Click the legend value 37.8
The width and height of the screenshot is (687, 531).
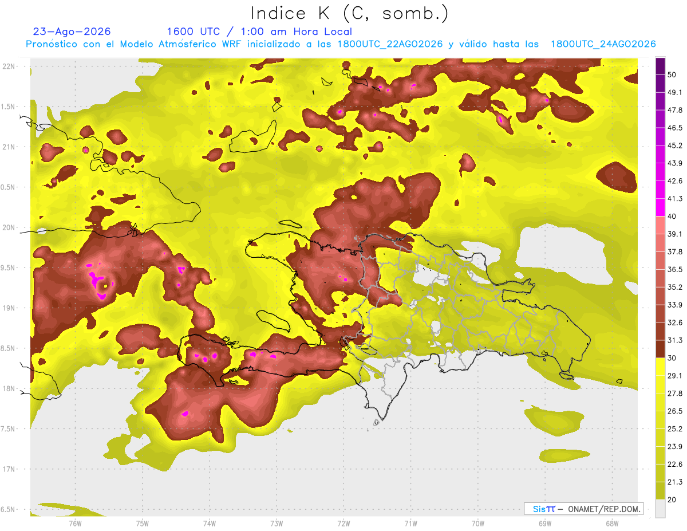(675, 252)
